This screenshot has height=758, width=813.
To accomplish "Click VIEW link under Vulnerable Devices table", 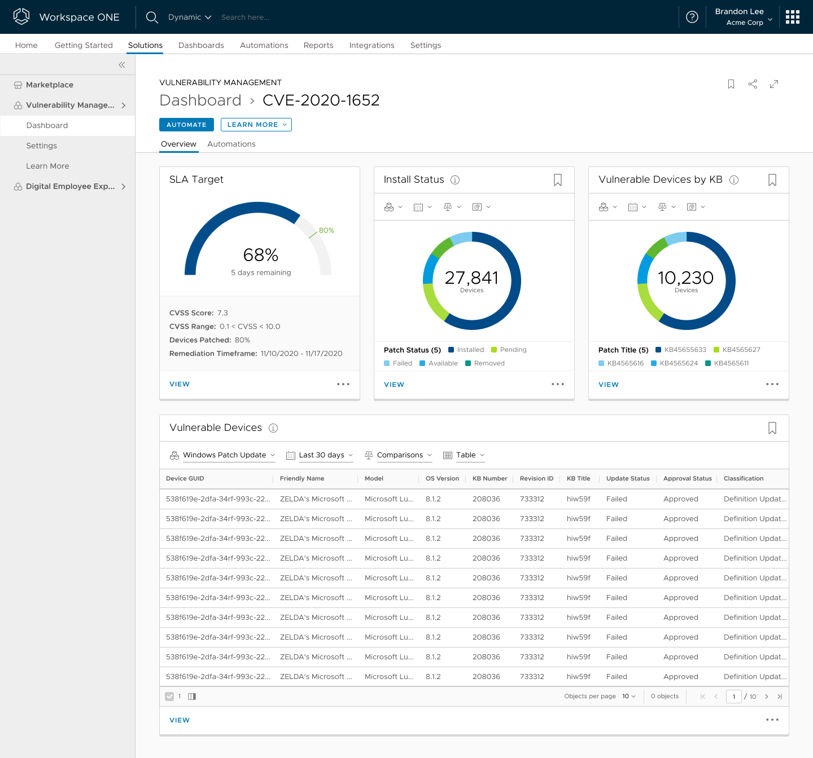I will point(180,720).
